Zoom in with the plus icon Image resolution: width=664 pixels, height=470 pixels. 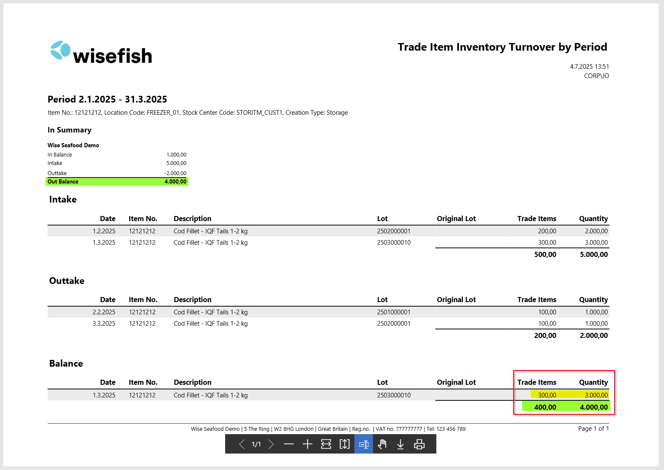point(308,444)
